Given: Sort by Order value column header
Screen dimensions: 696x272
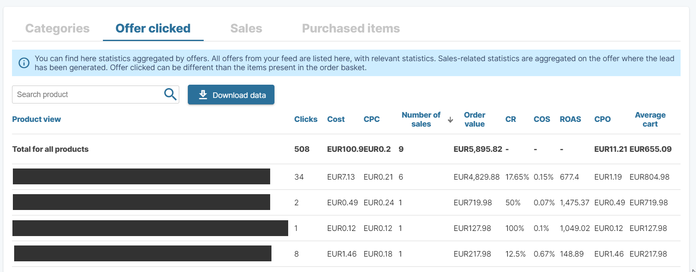Looking at the screenshot, I should [474, 119].
